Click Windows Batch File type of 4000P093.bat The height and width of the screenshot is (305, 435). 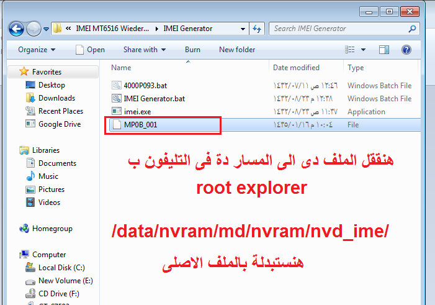tap(379, 86)
